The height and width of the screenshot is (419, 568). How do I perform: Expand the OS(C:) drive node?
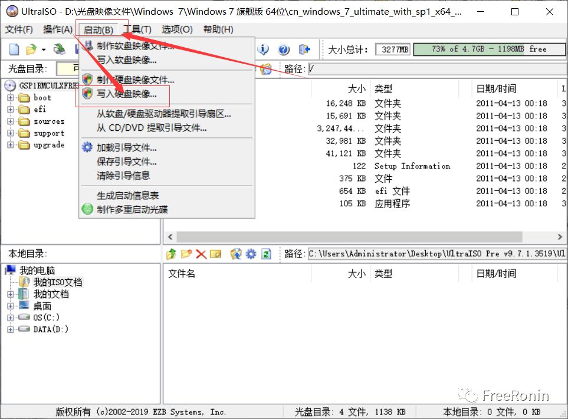(11, 318)
